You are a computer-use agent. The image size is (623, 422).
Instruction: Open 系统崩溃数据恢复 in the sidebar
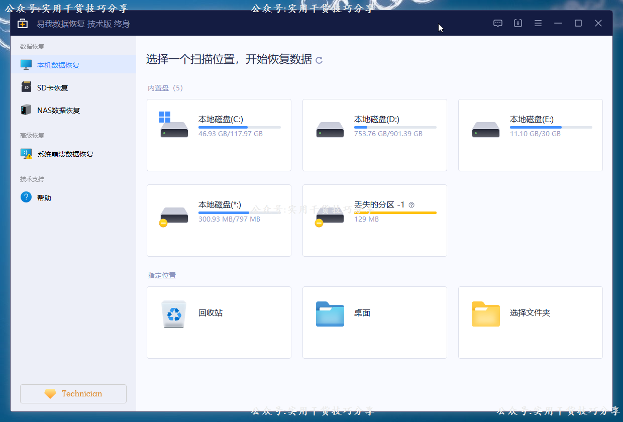click(65, 154)
